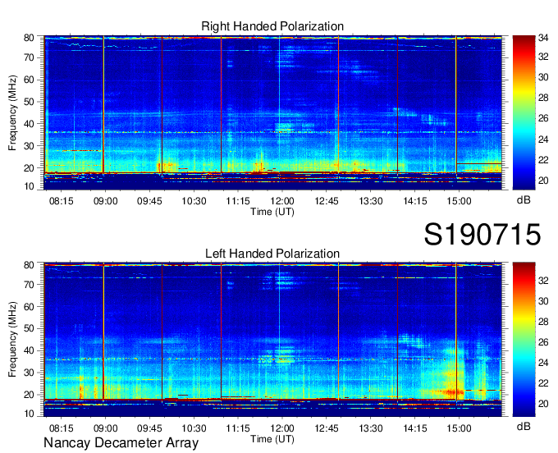The image size is (558, 453).
Task: Click Time (UT) label under Right Handed panel
Action: coord(272,212)
